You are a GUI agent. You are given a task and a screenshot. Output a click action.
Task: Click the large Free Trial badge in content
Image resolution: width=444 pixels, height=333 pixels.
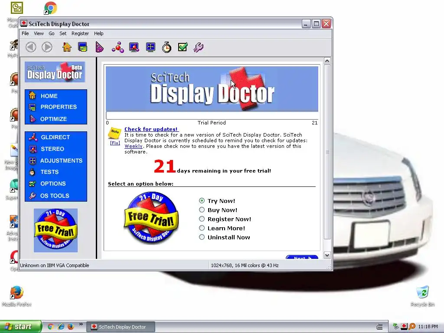pyautogui.click(x=151, y=217)
